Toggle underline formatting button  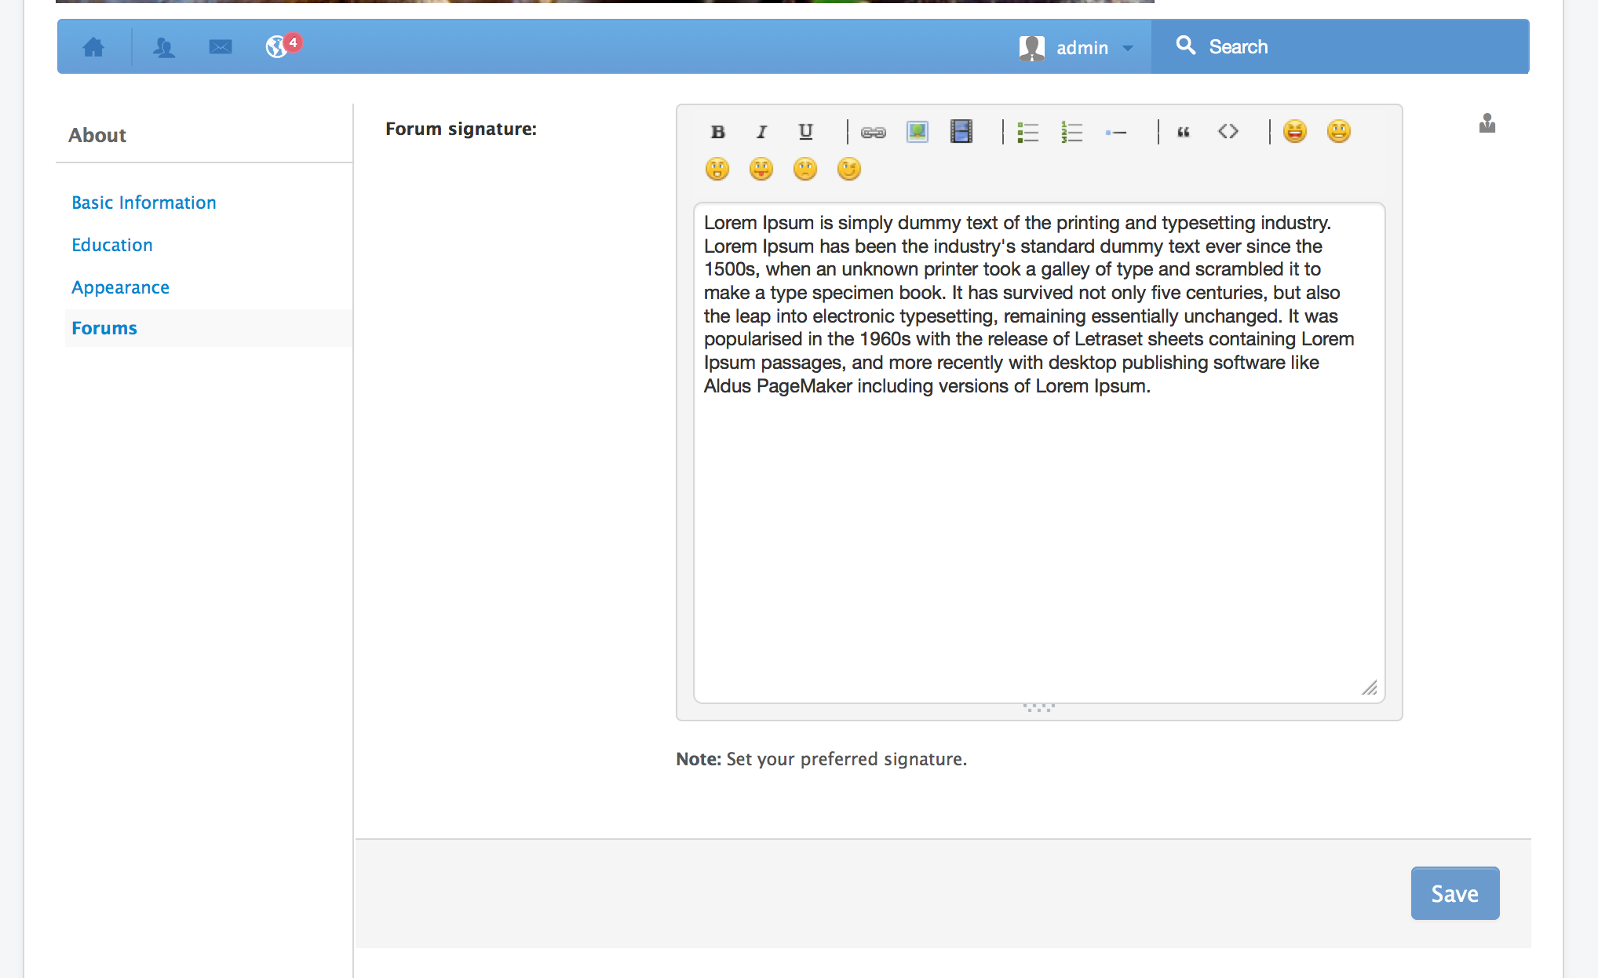point(805,132)
